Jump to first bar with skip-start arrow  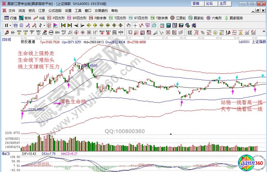coord(63,25)
